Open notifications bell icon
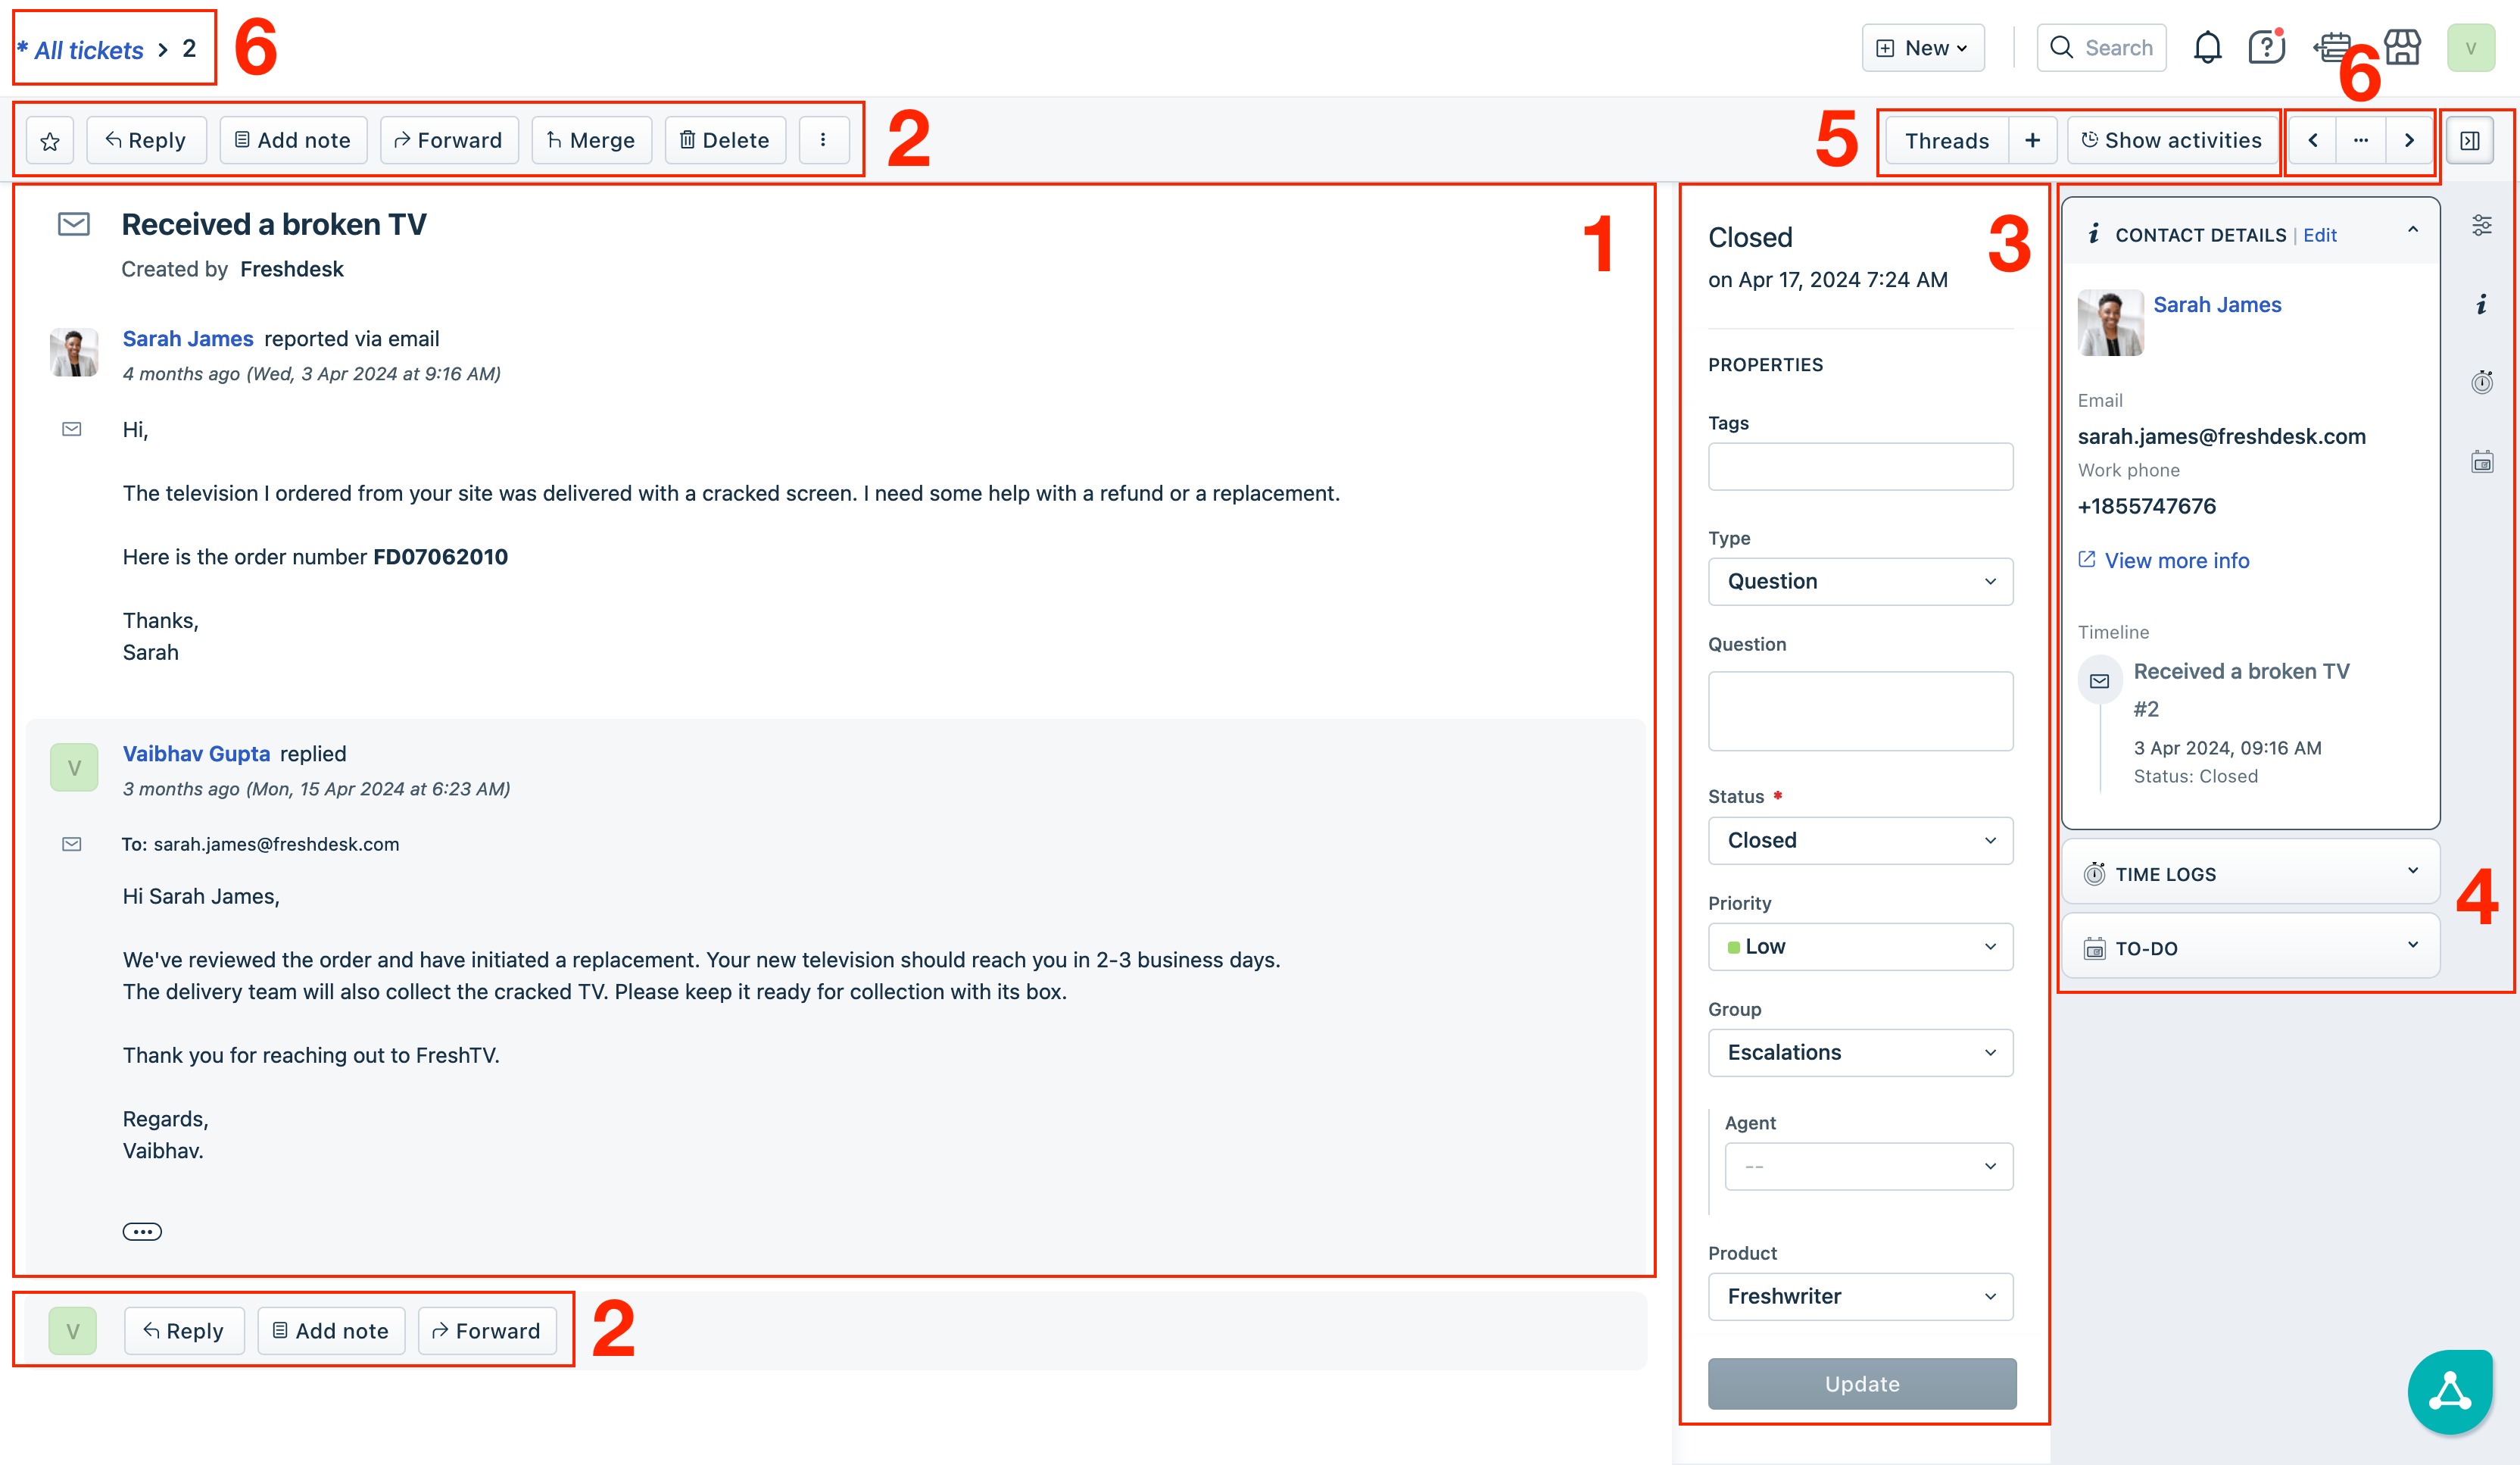 2207,48
